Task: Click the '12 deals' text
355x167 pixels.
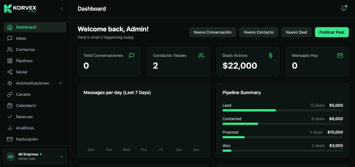Action: coord(317,105)
